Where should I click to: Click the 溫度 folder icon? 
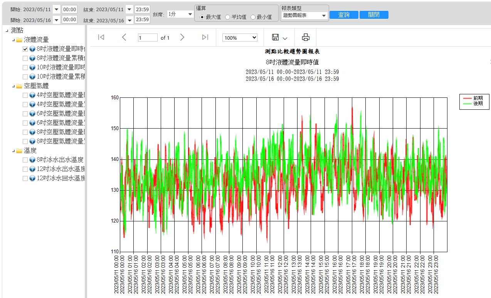(x=19, y=151)
